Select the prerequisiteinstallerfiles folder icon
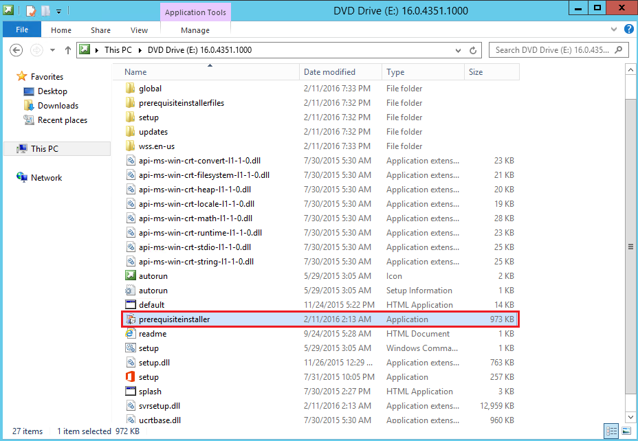Screen dimensions: 638x441 130,103
